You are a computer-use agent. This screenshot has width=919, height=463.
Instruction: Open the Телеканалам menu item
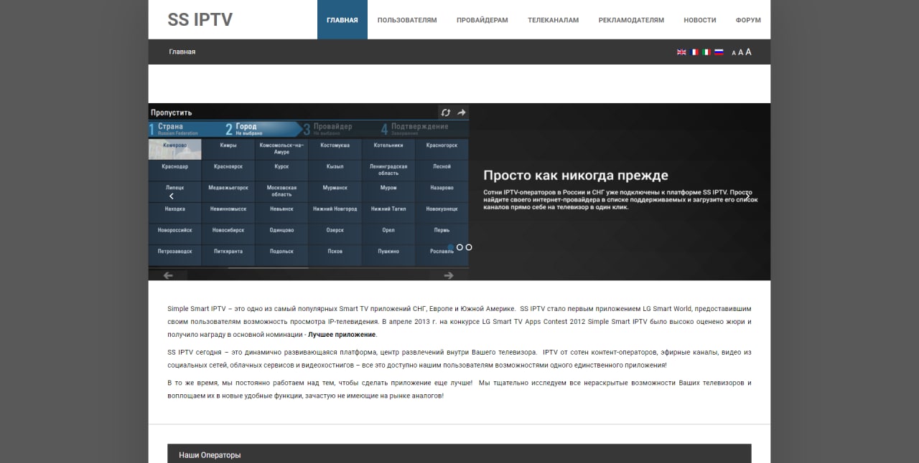coord(553,20)
